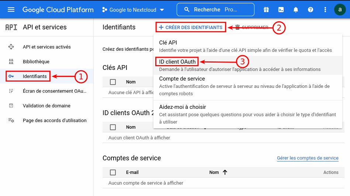The height and width of the screenshot is (196, 350).
Task: Open the help question mark icon
Action: 310,10
